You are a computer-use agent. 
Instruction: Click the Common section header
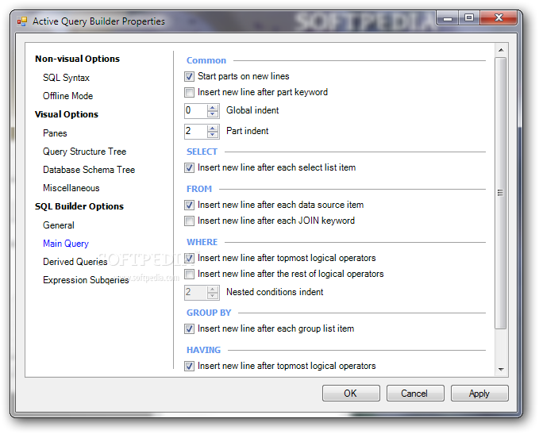coord(206,60)
